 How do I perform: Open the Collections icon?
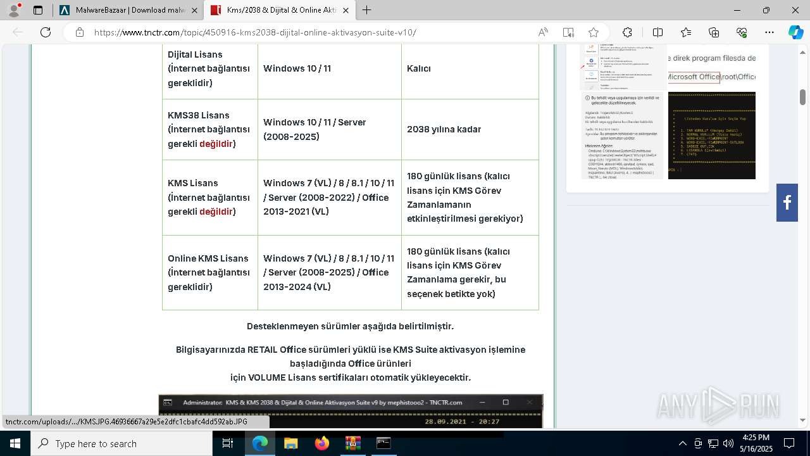pyautogui.click(x=714, y=32)
